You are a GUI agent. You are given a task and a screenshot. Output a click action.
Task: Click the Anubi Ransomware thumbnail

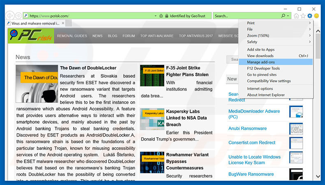coord(296,129)
